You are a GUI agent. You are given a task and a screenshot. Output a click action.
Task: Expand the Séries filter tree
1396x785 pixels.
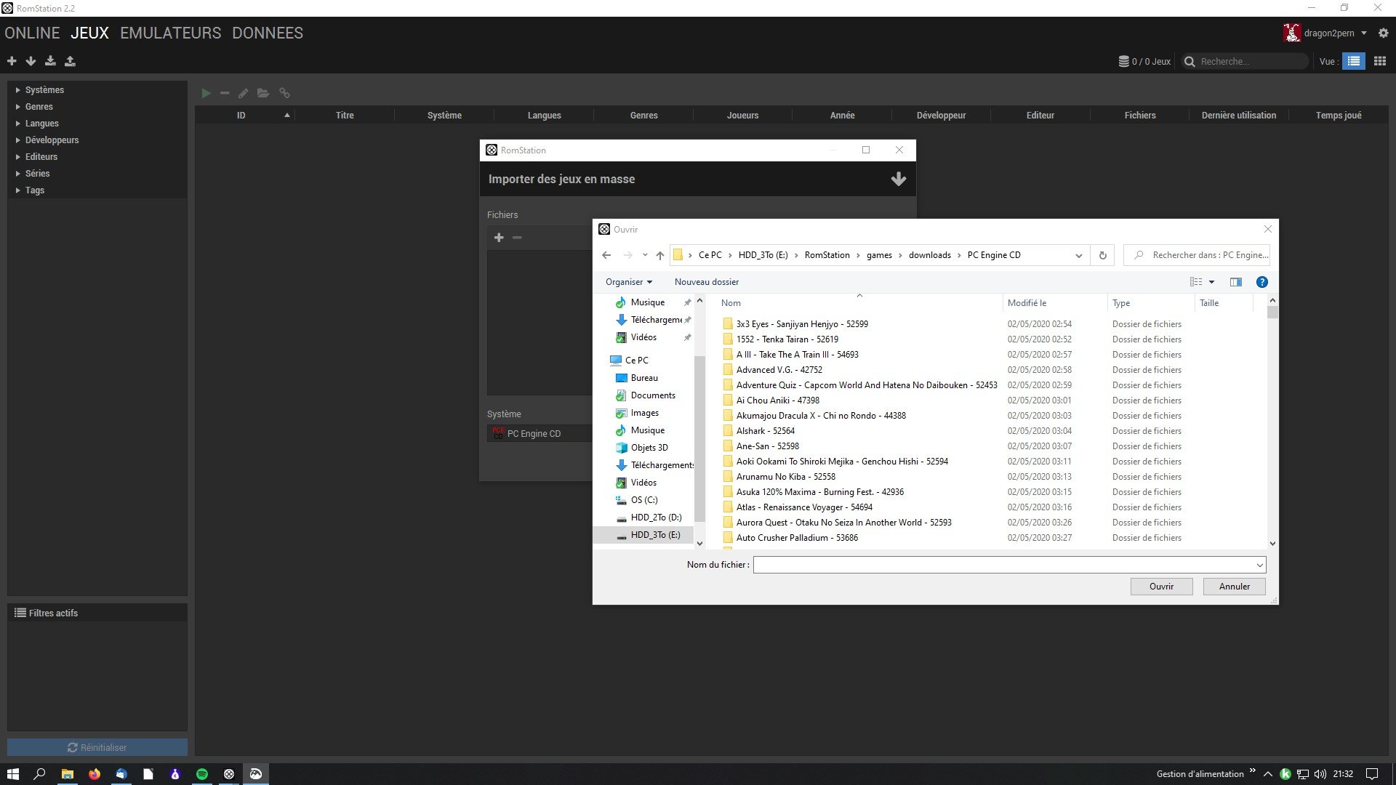tap(17, 174)
